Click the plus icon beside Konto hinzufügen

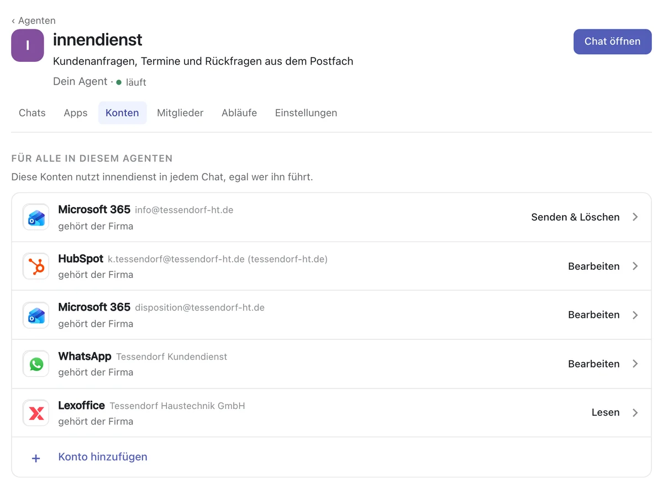pyautogui.click(x=36, y=458)
